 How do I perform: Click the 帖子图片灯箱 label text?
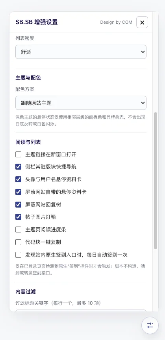point(41,217)
